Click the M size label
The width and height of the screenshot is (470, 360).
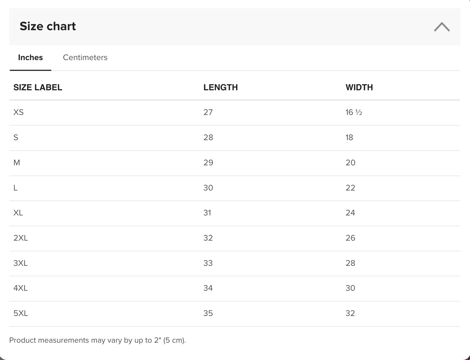[17, 162]
